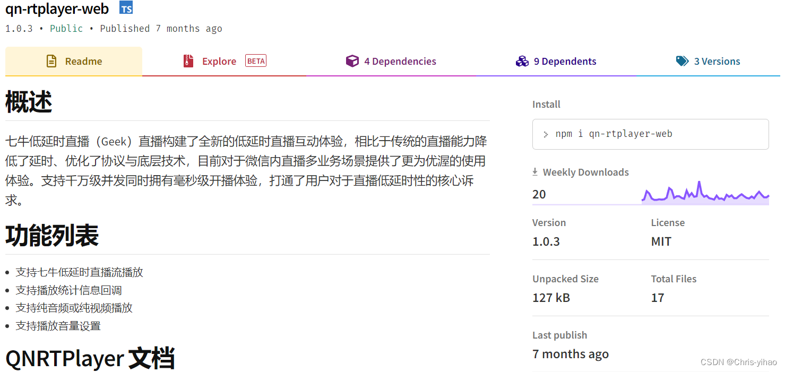785x372 pixels.
Task: Click the qn-rtplayer-web package title
Action: click(57, 8)
